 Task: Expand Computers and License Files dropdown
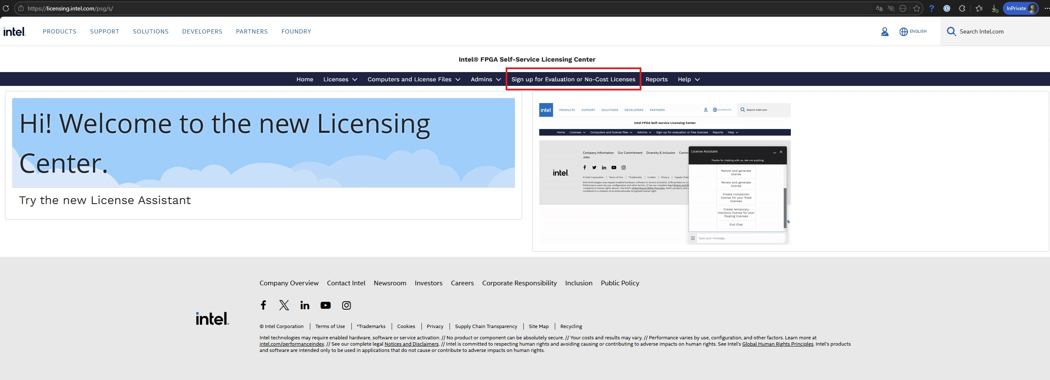click(x=413, y=79)
